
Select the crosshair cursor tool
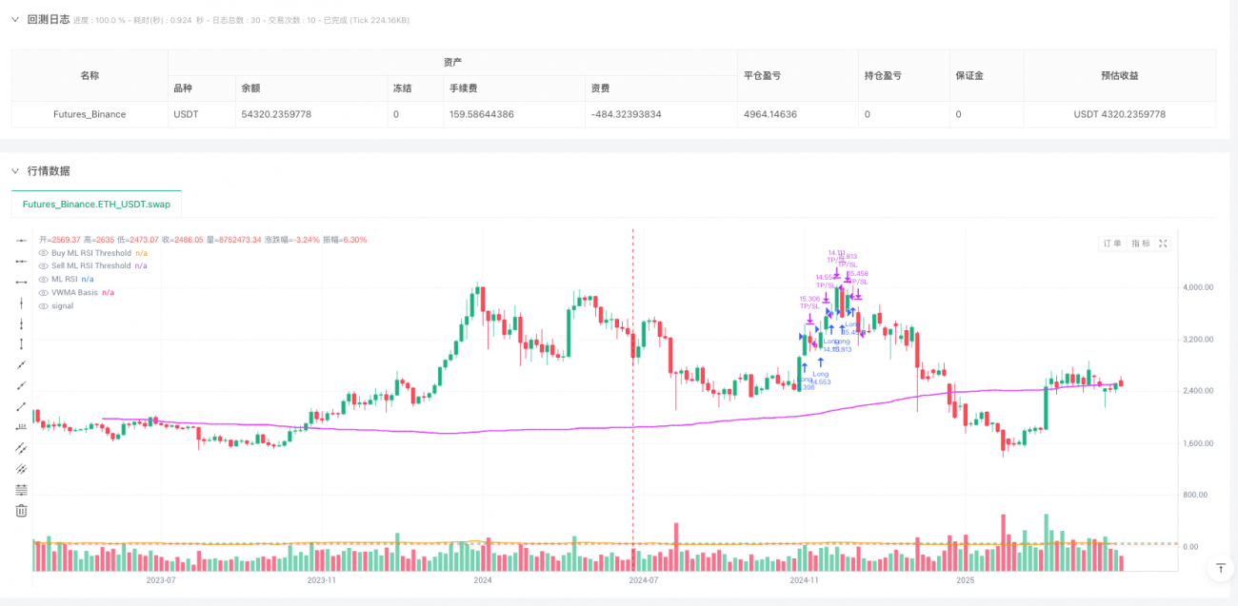(21, 241)
